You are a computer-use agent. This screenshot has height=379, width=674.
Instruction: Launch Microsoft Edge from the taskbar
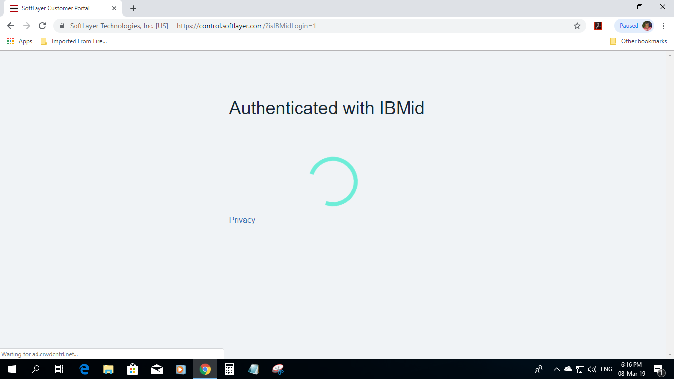click(x=84, y=369)
